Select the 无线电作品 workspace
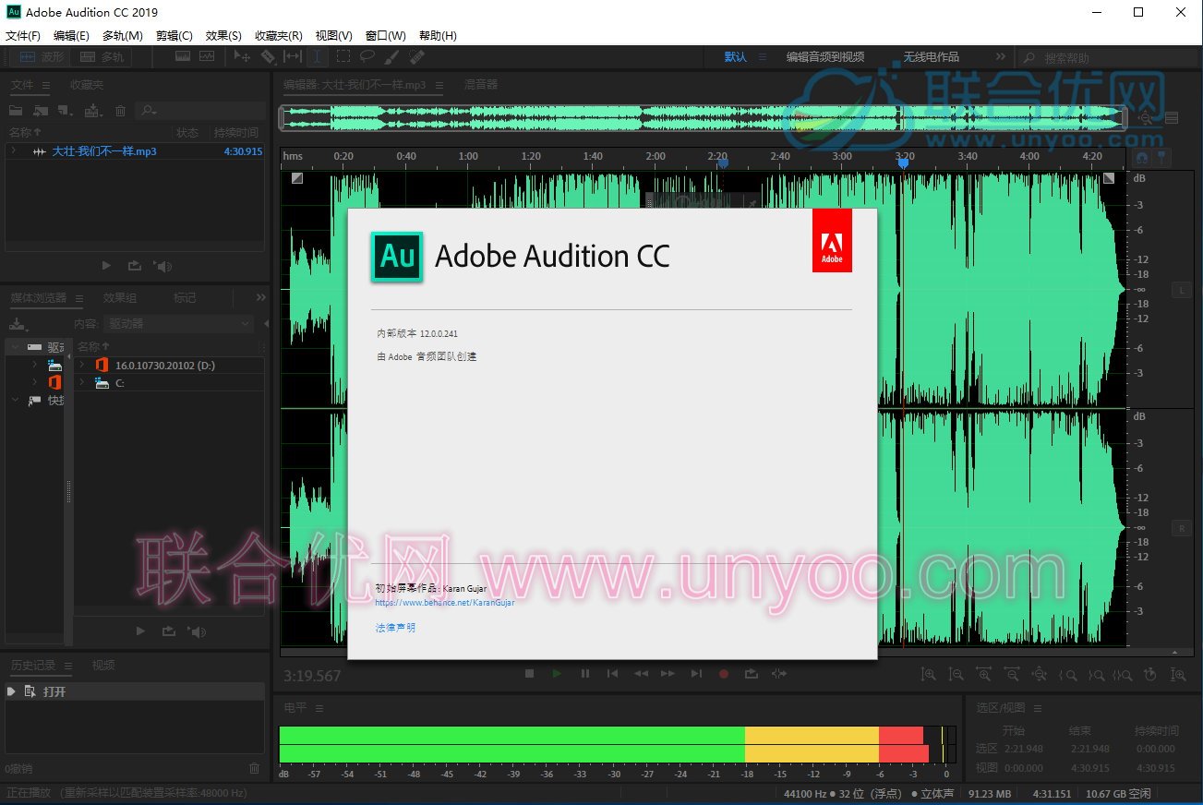Screen dimensions: 1203x805 pyautogui.click(x=931, y=57)
